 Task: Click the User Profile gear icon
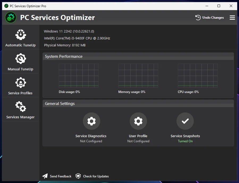138,121
